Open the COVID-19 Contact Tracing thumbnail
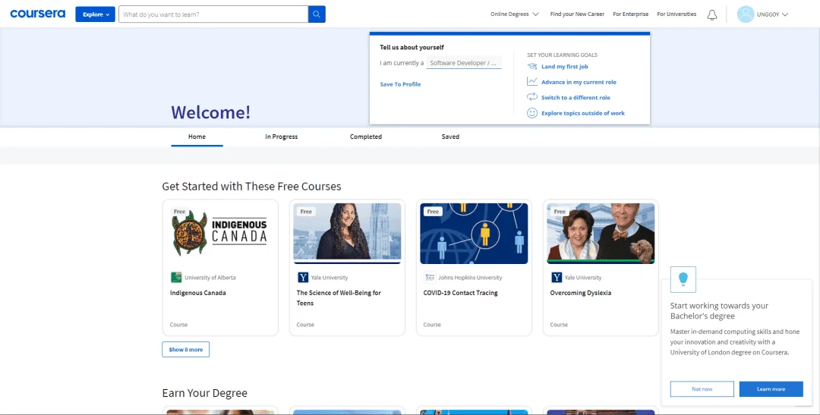820x415 pixels. (474, 234)
